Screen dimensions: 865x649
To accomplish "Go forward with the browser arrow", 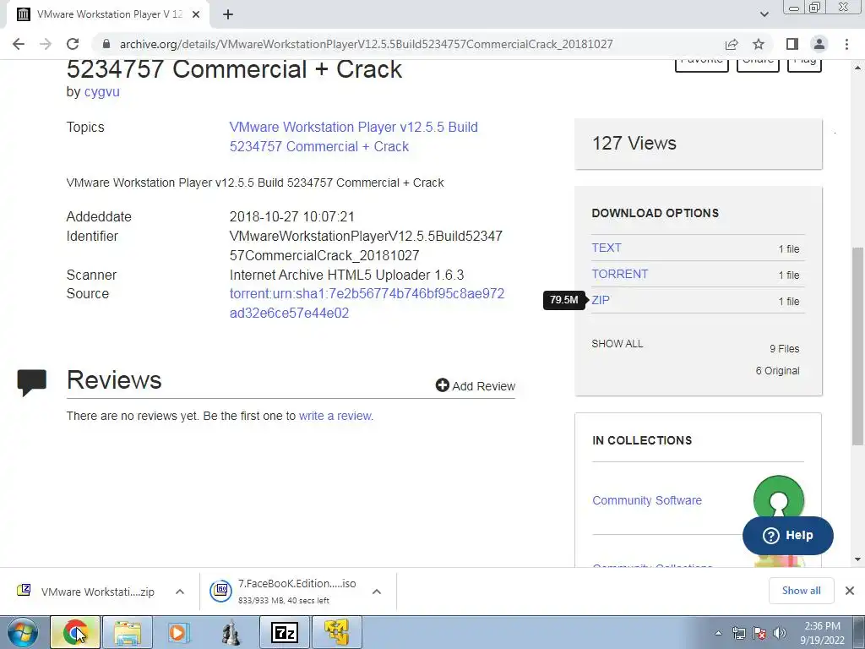I will click(46, 44).
